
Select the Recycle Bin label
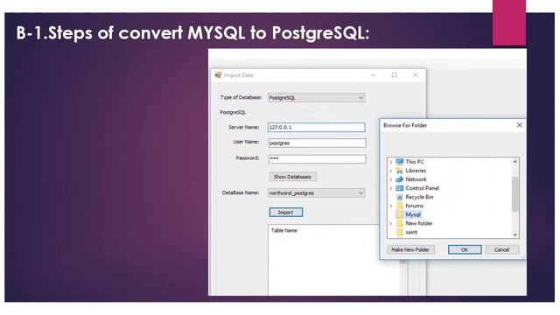(419, 197)
